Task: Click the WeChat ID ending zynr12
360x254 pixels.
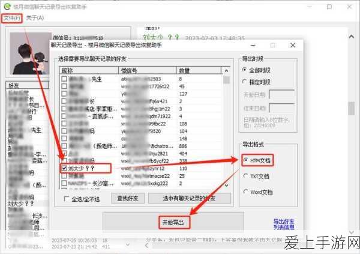Action: tap(143, 168)
